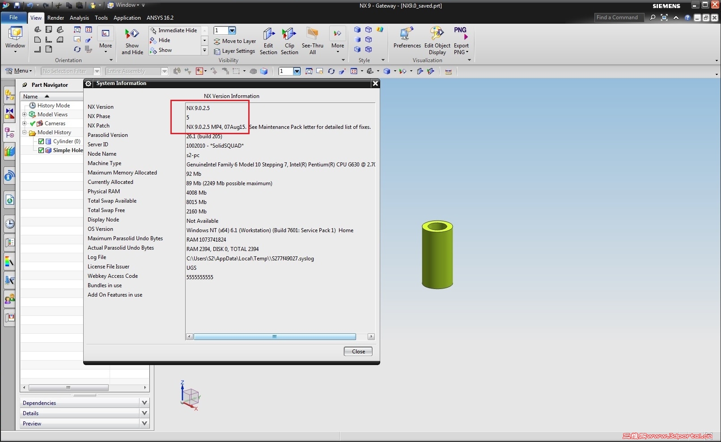Screen dimensions: 721x442
Task: Click the Show and Hide icon
Action: pos(132,41)
